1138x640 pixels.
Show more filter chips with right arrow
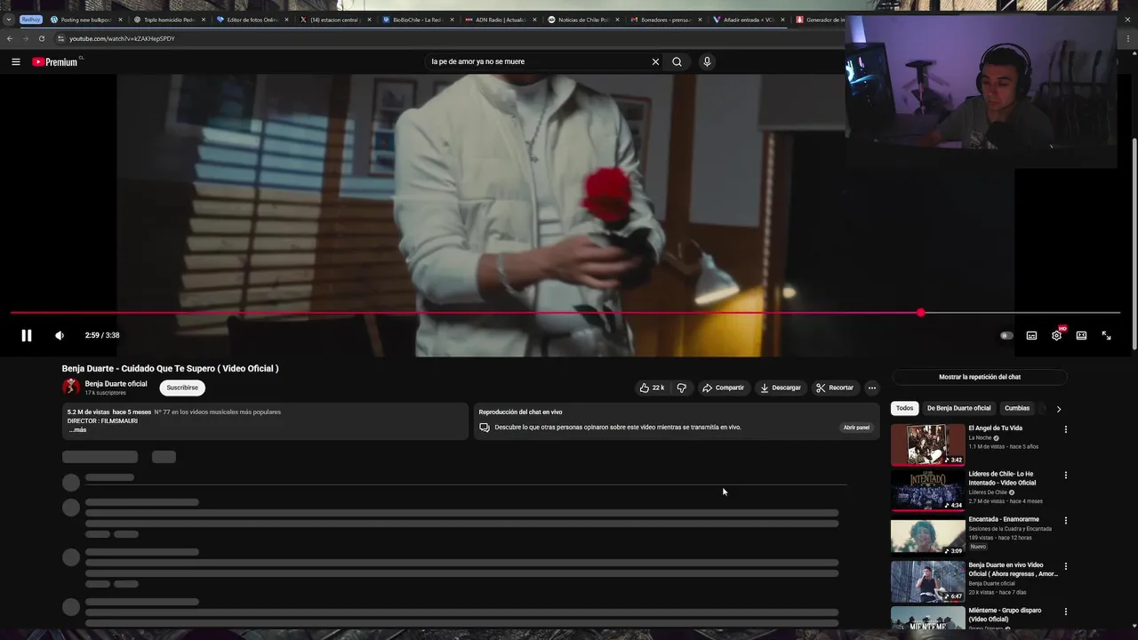pyautogui.click(x=1058, y=409)
